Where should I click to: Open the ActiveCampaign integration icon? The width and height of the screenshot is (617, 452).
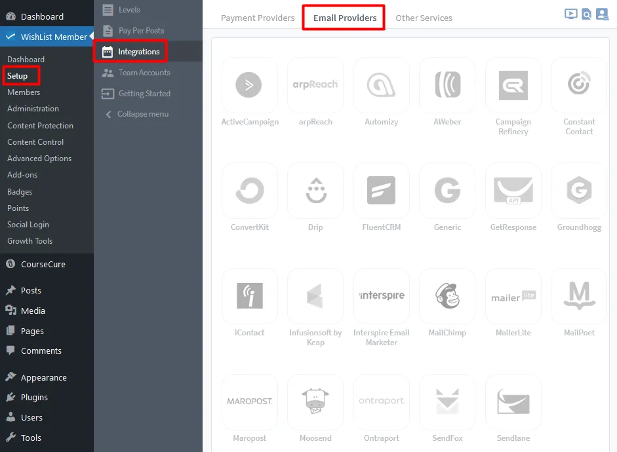coord(249,85)
